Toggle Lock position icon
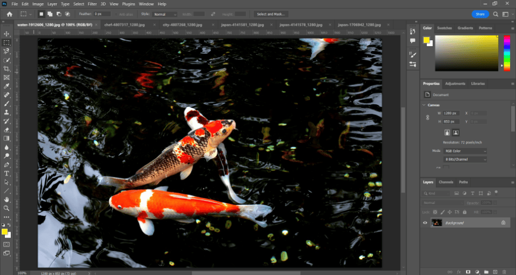 (x=450, y=212)
